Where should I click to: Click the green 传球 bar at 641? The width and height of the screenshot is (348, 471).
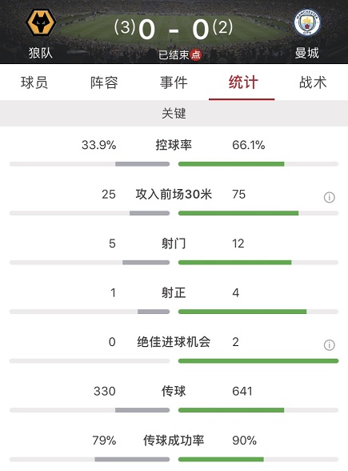click(x=231, y=410)
